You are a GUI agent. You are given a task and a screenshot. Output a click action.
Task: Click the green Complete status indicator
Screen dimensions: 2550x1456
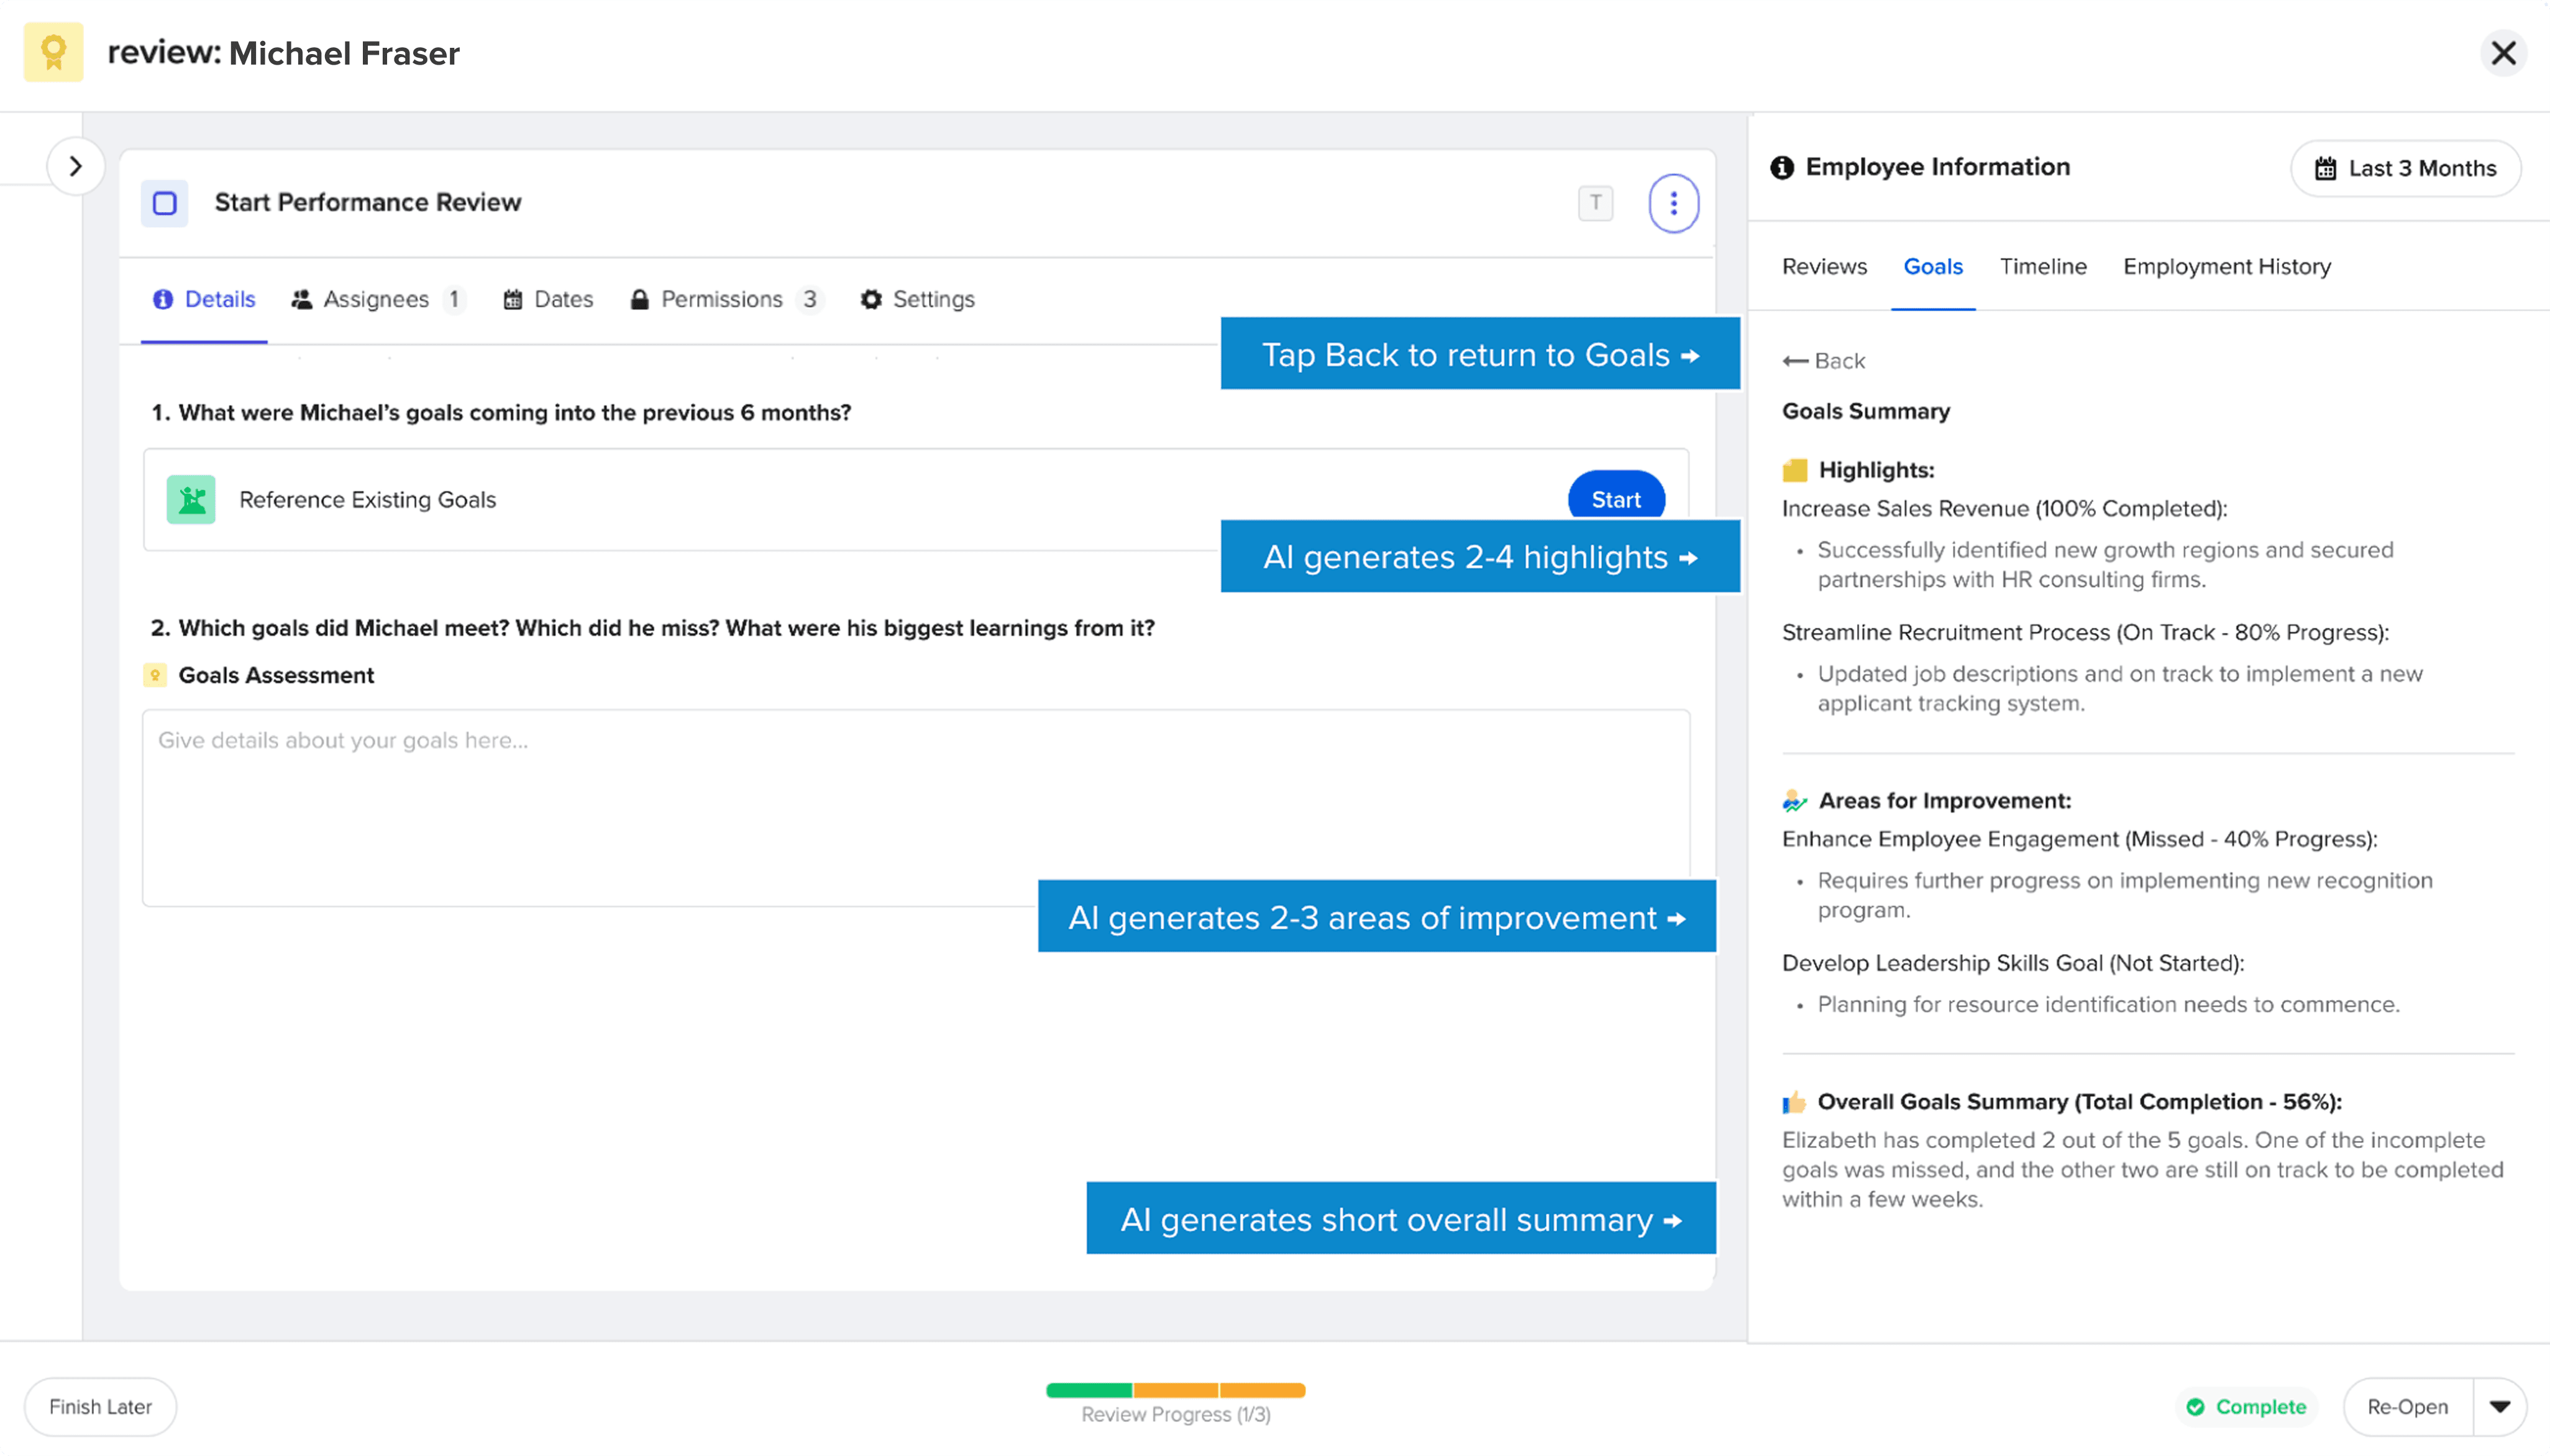(2246, 1407)
